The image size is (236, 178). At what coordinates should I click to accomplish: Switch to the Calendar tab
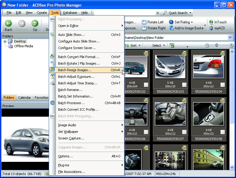[x=24, y=98]
